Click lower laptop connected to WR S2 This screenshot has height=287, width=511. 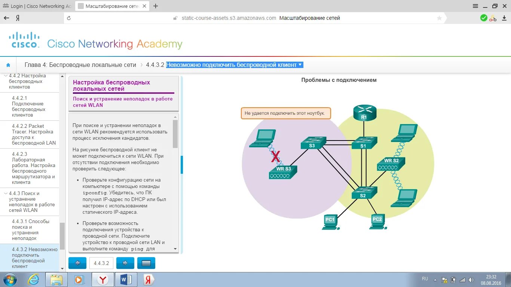(404, 198)
